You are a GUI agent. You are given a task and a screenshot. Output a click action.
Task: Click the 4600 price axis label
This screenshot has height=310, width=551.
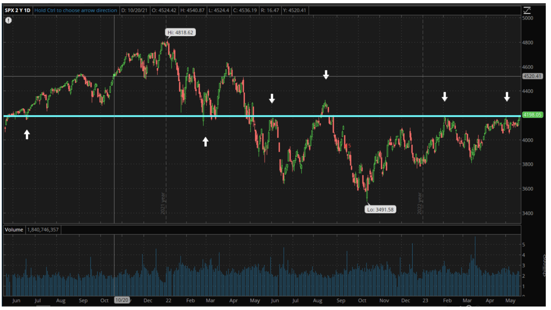click(527, 67)
